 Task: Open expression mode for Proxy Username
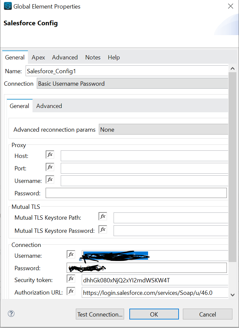point(50,179)
